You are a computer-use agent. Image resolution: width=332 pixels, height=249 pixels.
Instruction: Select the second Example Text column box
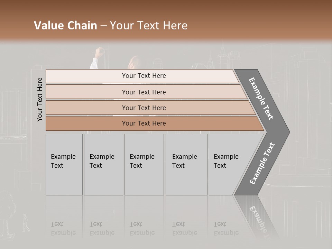point(103,164)
